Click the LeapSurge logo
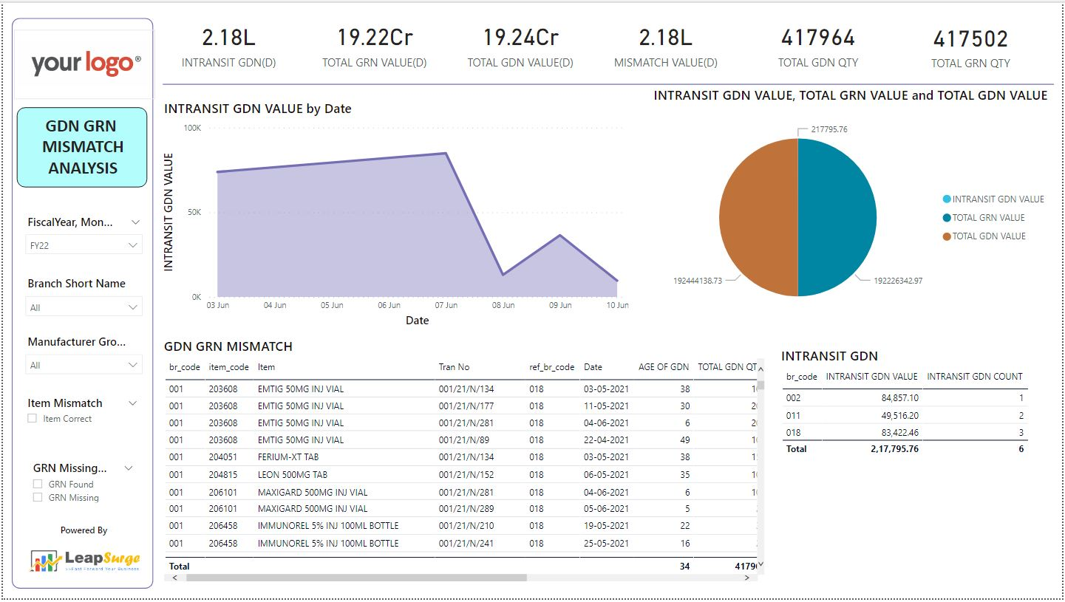Image resolution: width=1065 pixels, height=602 pixels. (x=85, y=560)
